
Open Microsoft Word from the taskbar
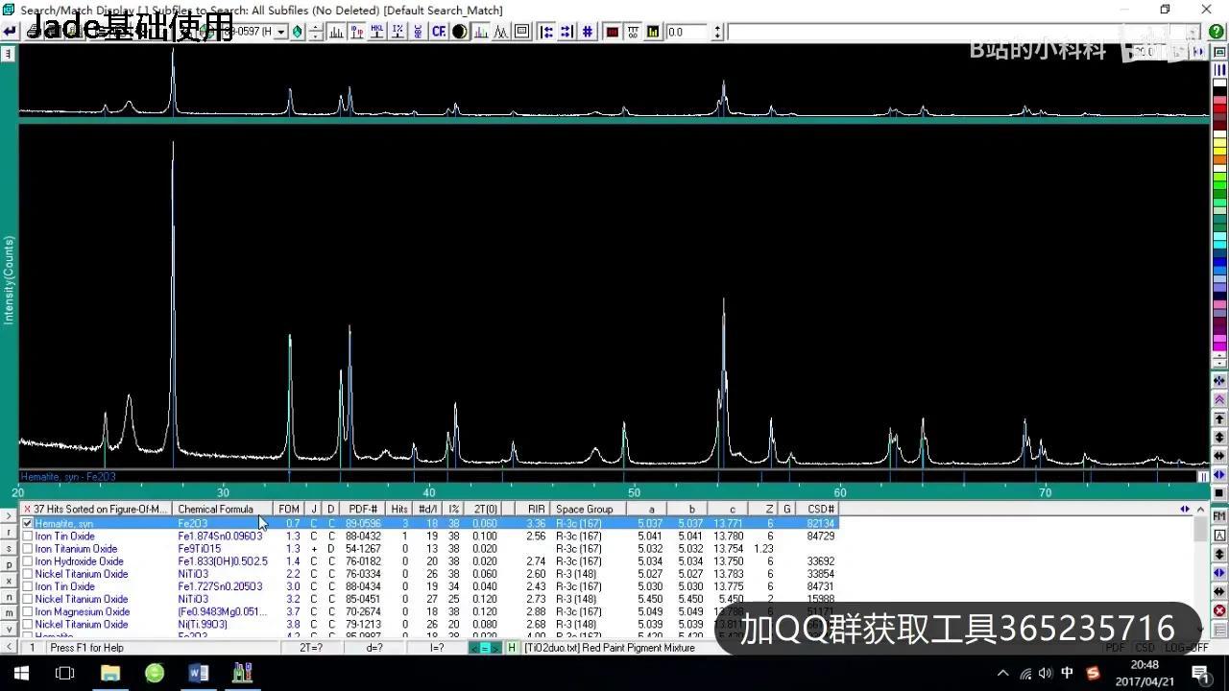pyautogui.click(x=199, y=673)
